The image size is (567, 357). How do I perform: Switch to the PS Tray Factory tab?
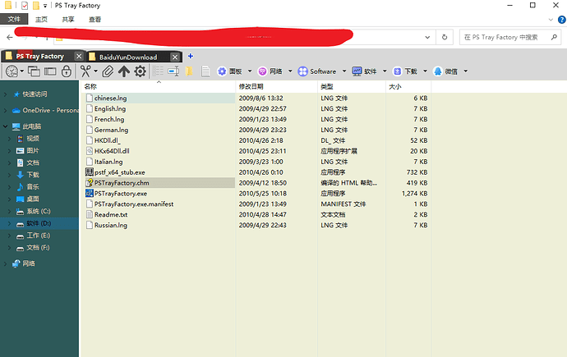(x=39, y=57)
